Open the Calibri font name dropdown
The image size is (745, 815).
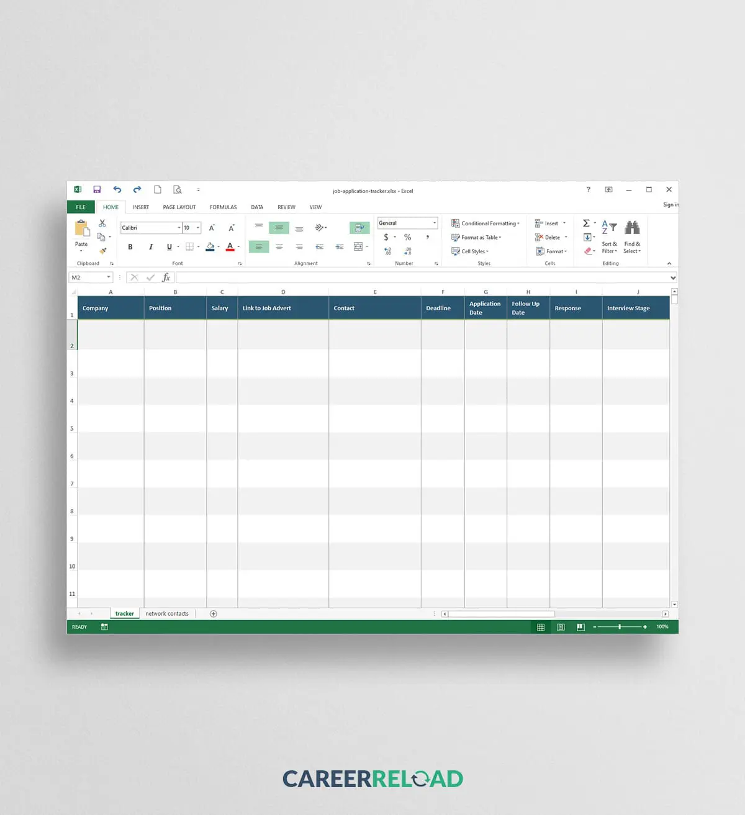click(x=179, y=228)
